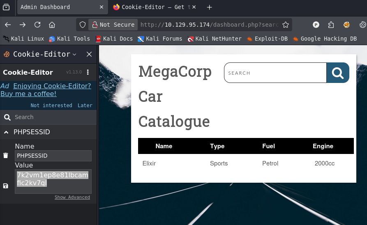Screen dimensions: 367x225
Task: Switch to the Cookie-Editor tab
Action: [155, 7]
